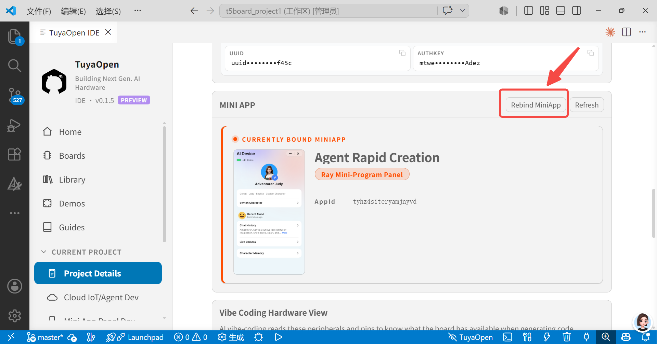Go back in navigation history

[x=194, y=11]
